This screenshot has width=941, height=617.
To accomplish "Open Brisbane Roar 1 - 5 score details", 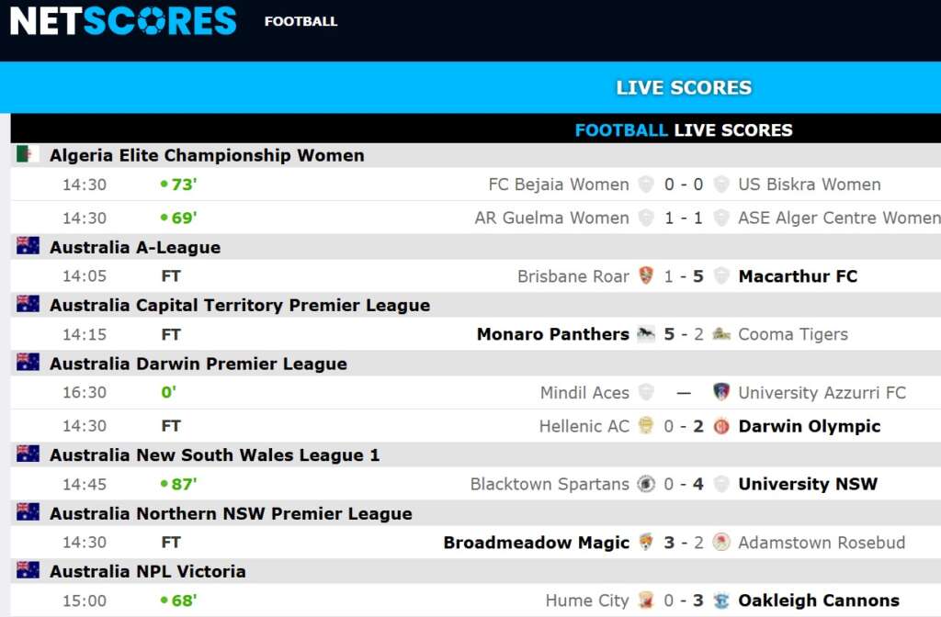I will click(684, 276).
